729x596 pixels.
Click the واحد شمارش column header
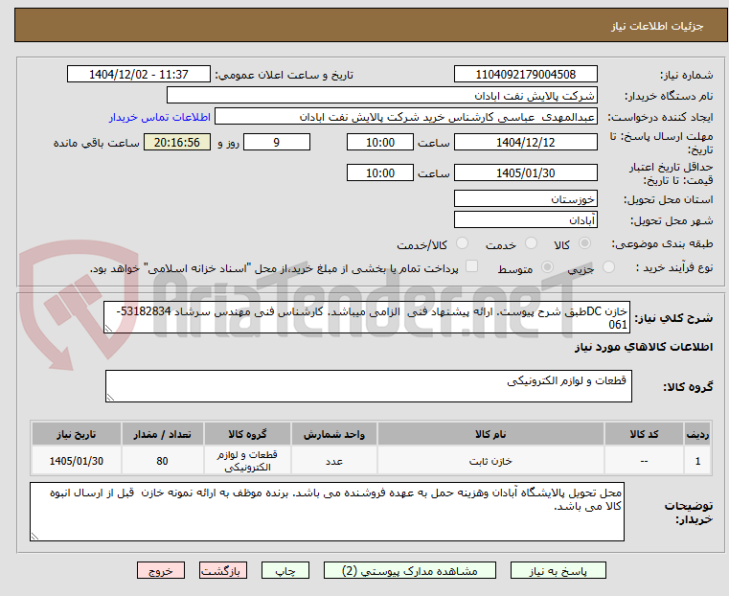334,434
